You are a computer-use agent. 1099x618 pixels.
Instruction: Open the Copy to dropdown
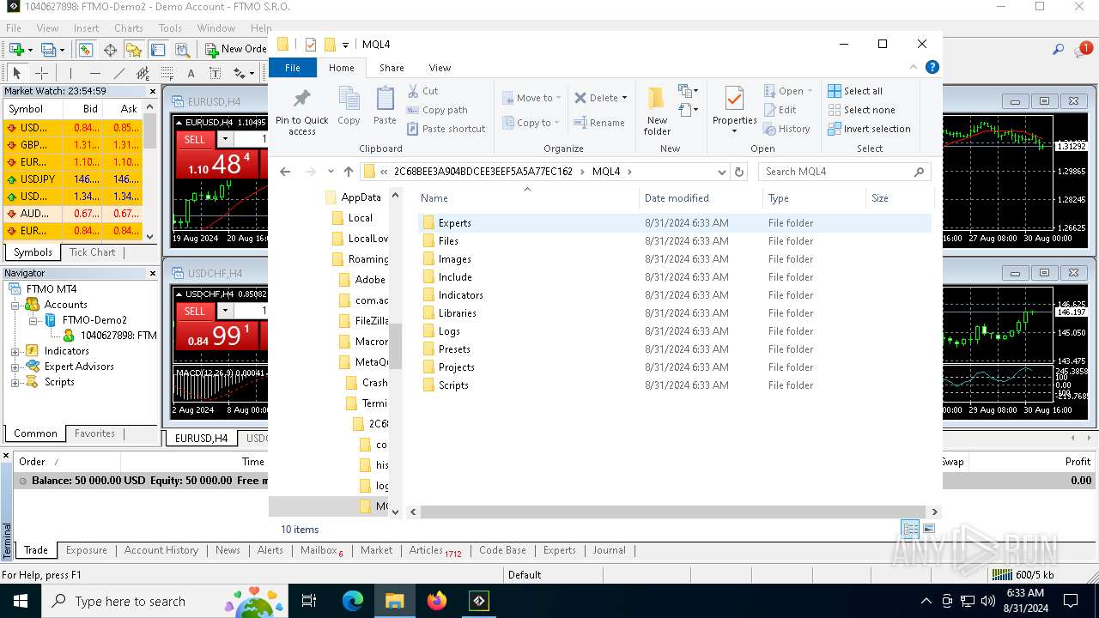click(x=531, y=123)
